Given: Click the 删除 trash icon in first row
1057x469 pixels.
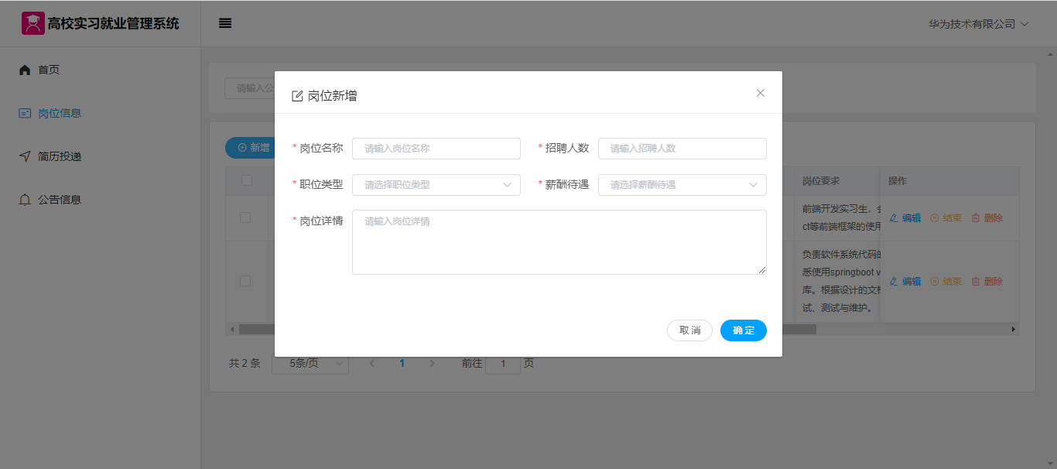Looking at the screenshot, I should point(976,218).
